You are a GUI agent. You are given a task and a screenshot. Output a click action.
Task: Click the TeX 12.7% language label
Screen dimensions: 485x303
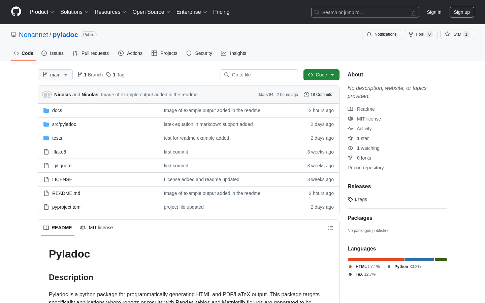pos(362,274)
